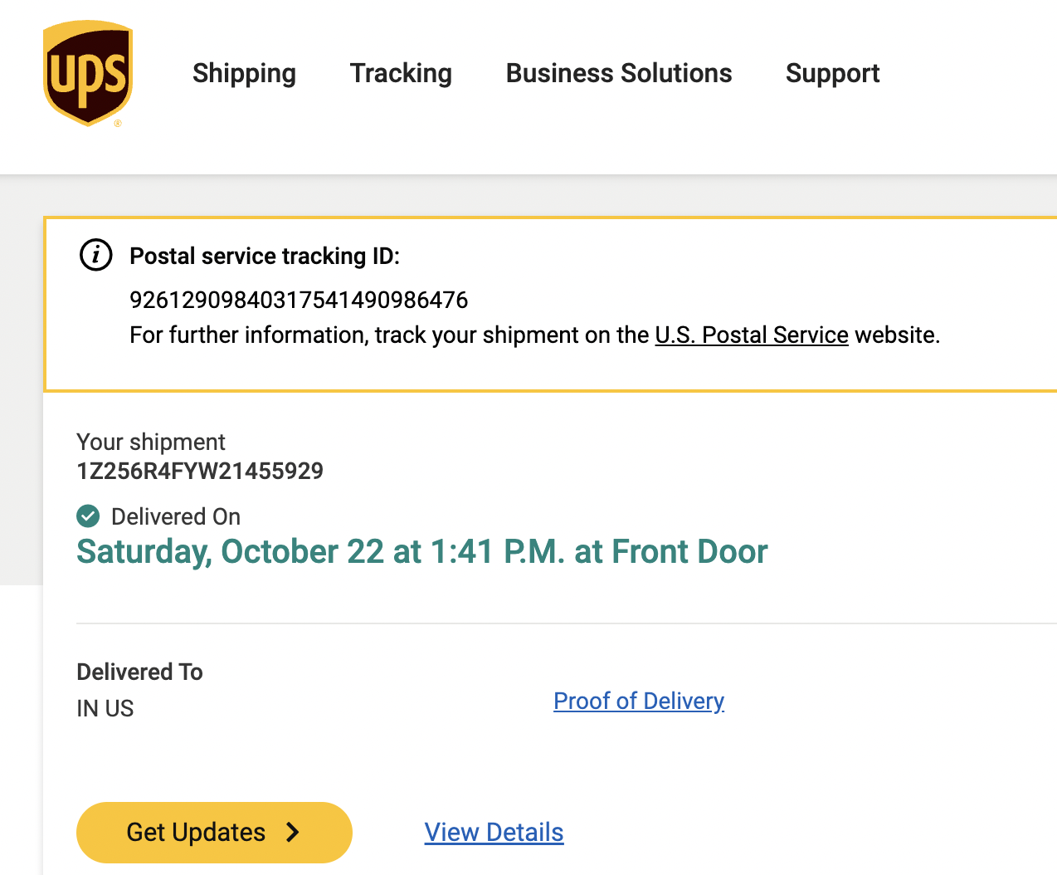
Task: Expand the Business Solutions menu
Action: click(618, 73)
